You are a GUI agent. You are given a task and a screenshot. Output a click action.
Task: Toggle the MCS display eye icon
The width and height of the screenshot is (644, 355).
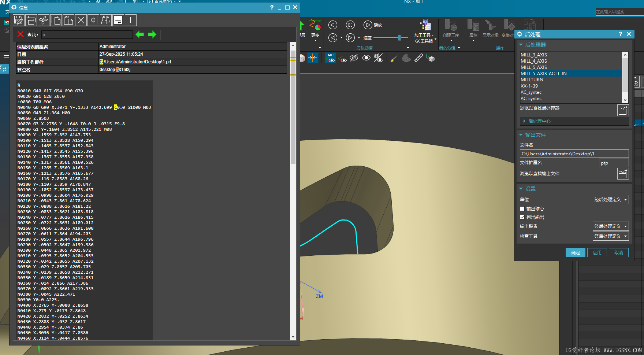click(331, 58)
